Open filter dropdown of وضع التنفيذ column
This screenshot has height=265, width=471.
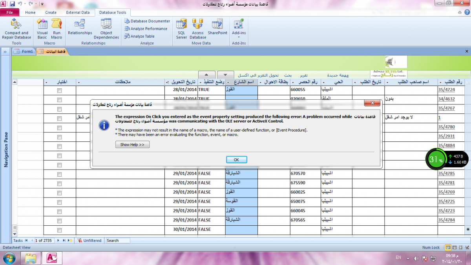200,82
